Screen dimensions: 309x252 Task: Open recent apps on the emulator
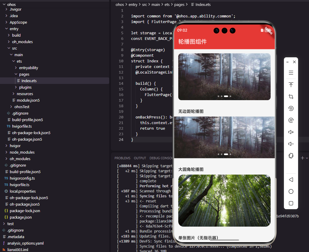coord(291,203)
